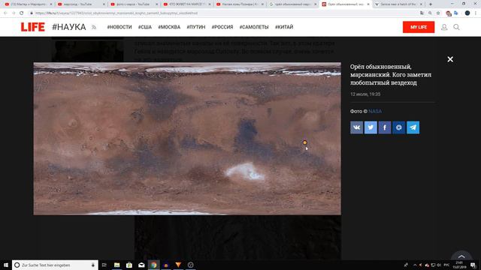Open the user account profile icon

444,27
